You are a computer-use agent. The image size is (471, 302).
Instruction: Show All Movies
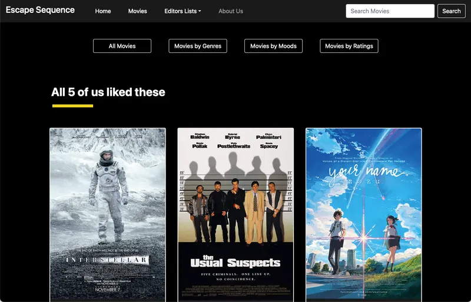[x=122, y=46]
